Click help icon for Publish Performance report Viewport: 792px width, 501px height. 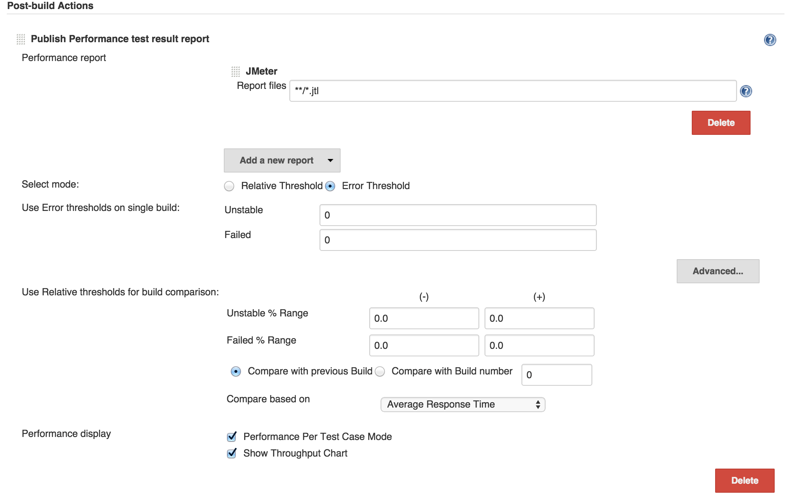coord(770,40)
